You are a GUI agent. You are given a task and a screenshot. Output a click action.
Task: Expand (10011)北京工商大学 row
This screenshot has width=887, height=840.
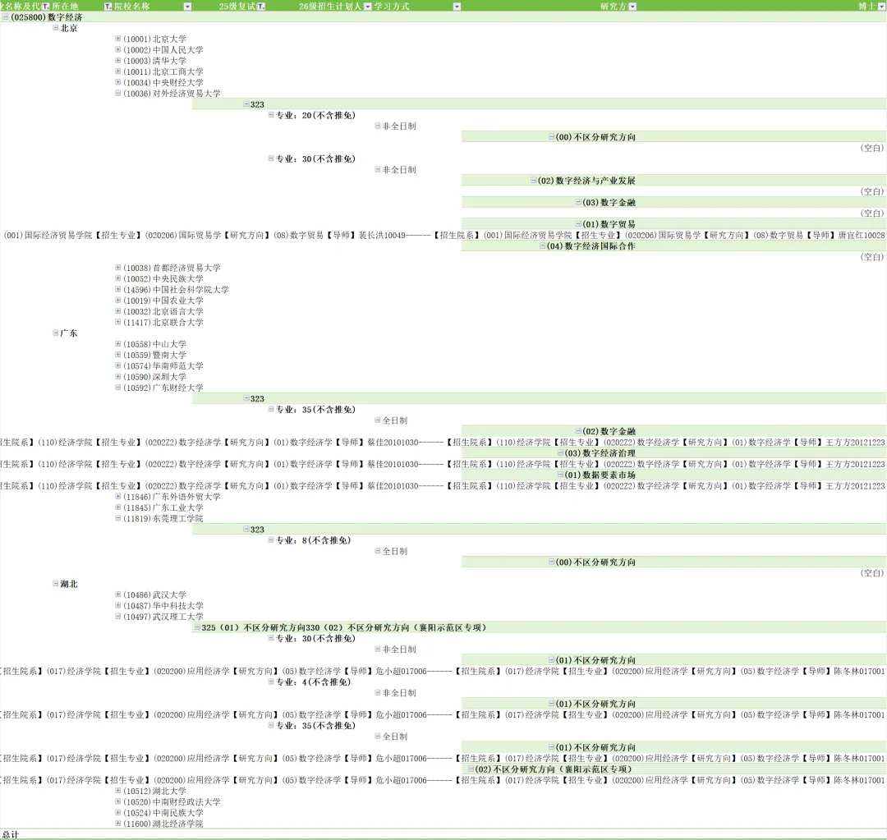117,71
